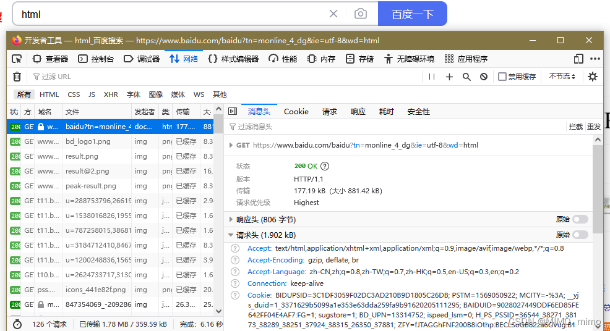Open help icon next to 200 OK

(x=325, y=166)
